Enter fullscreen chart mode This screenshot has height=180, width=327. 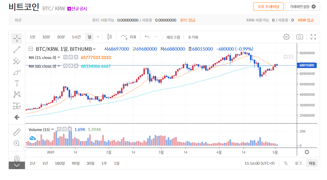pos(313,37)
